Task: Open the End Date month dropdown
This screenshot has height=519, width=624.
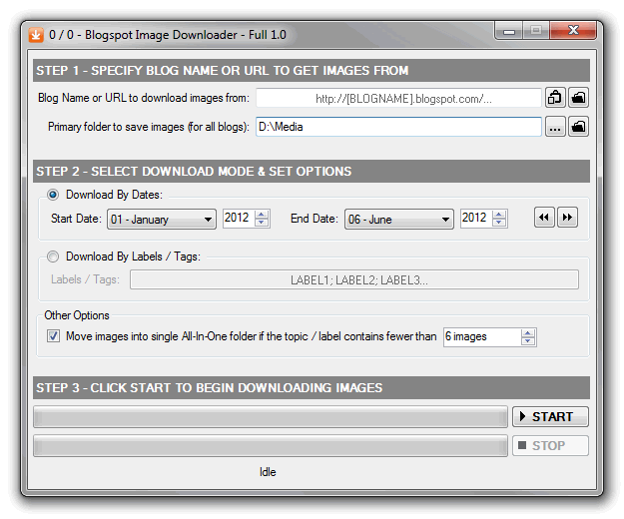Action: click(x=399, y=220)
